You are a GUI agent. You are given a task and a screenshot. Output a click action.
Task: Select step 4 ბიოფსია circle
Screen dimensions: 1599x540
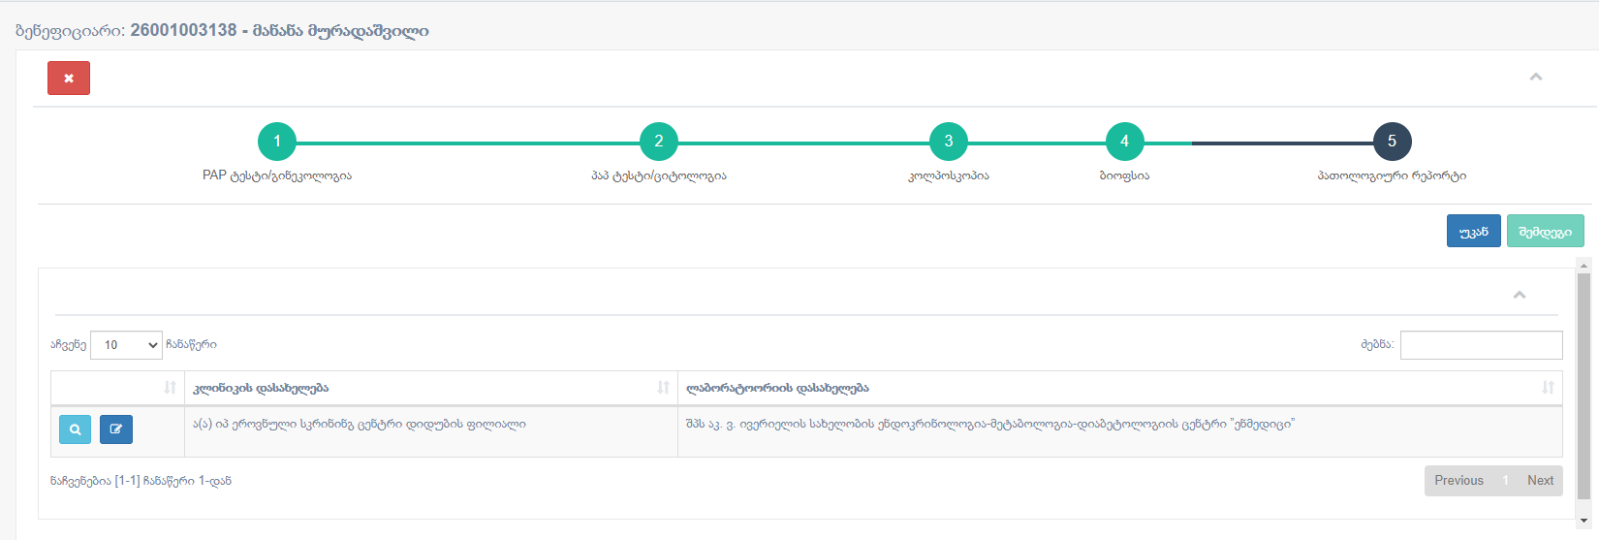click(x=1124, y=142)
